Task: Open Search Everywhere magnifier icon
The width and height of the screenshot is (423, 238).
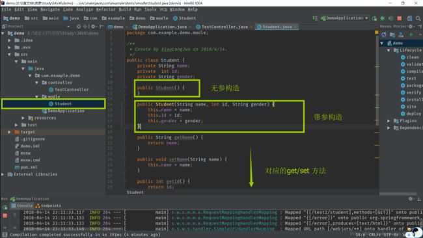Action: point(418,18)
